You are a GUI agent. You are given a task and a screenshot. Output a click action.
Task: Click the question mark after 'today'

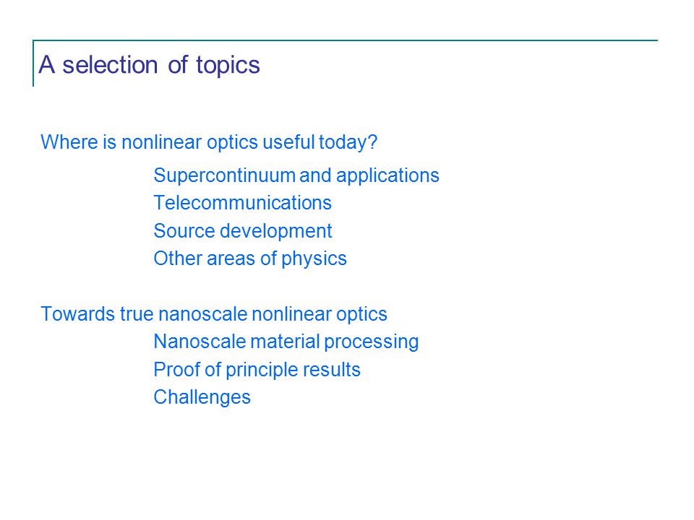point(373,142)
